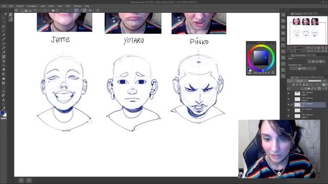Open the Window menu
The width and height of the screenshot is (328, 184).
tap(77, 6)
